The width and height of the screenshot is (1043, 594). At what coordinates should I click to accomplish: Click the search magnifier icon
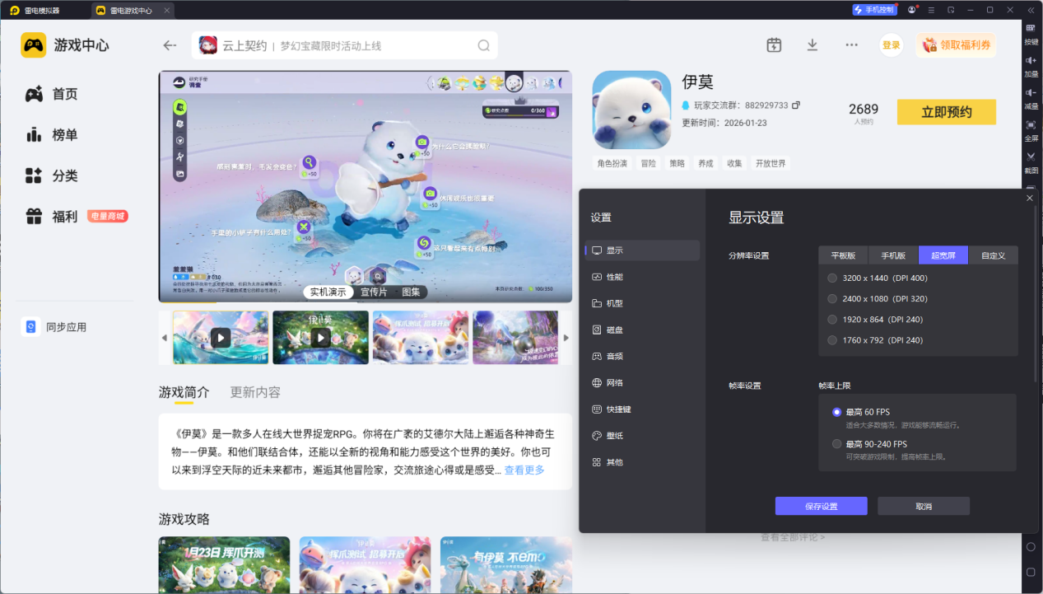pos(484,45)
